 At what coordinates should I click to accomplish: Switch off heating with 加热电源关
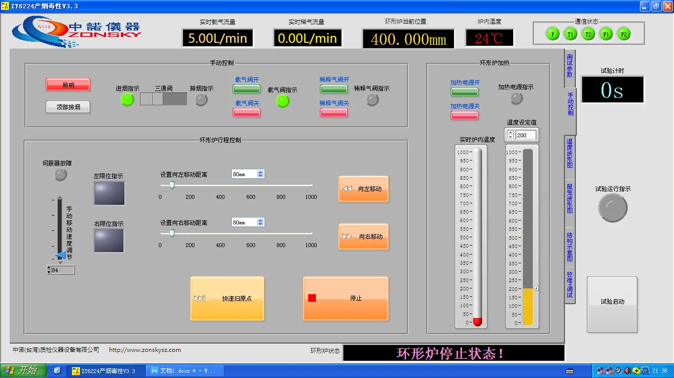click(464, 115)
